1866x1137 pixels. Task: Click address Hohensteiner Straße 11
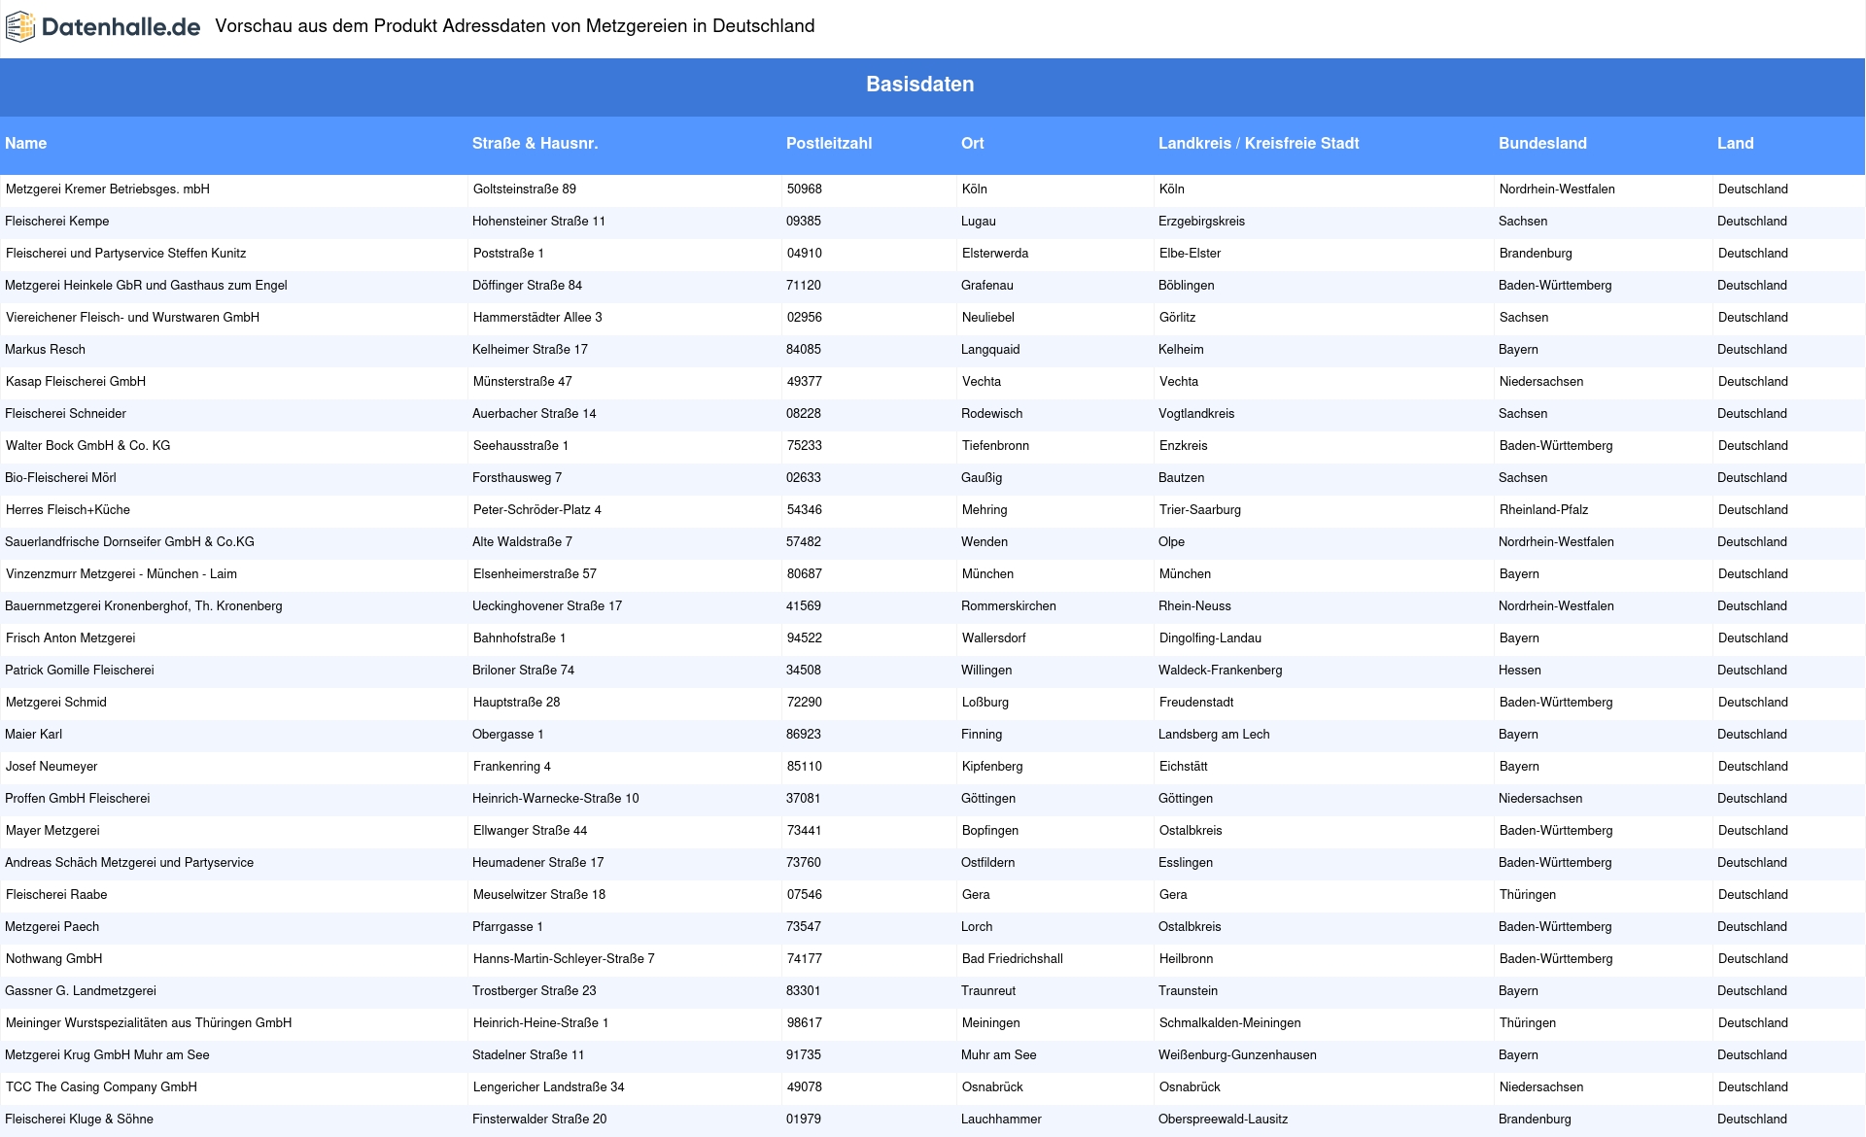[538, 222]
